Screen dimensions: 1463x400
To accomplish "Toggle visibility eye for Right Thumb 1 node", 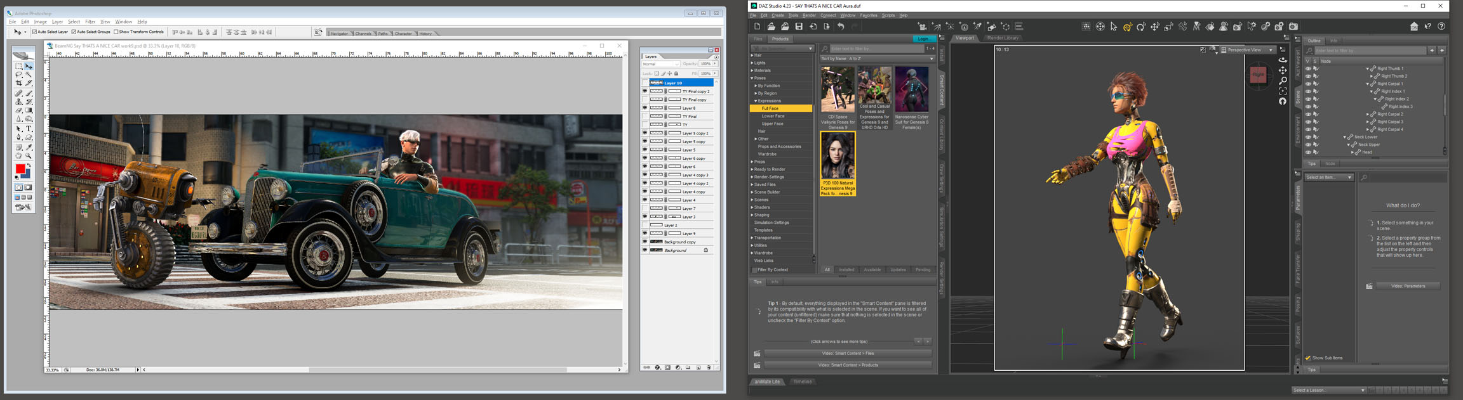I will click(1308, 68).
